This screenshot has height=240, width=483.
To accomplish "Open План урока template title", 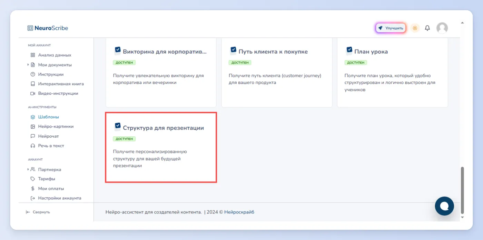I will [371, 52].
